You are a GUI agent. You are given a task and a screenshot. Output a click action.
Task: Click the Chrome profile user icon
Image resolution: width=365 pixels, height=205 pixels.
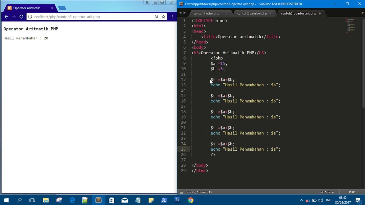[x=147, y=3]
